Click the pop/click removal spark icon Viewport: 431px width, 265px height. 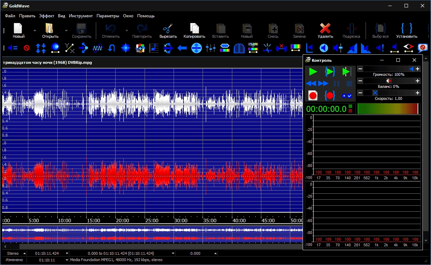(x=267, y=48)
